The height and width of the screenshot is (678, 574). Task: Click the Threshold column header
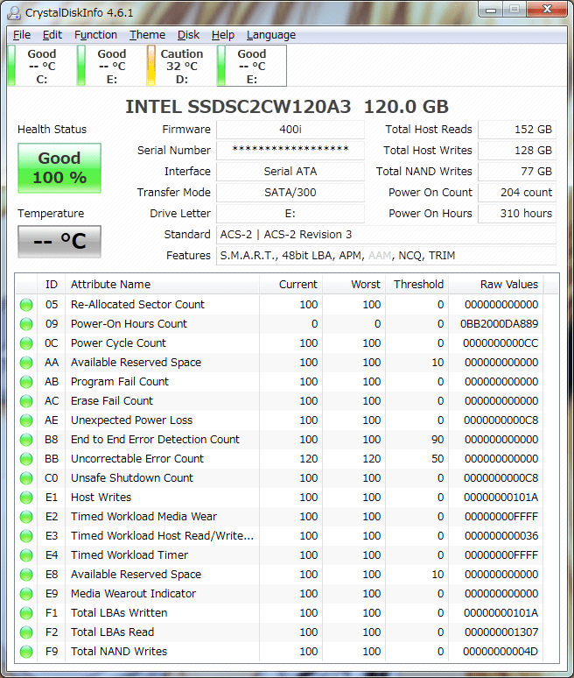[416, 284]
